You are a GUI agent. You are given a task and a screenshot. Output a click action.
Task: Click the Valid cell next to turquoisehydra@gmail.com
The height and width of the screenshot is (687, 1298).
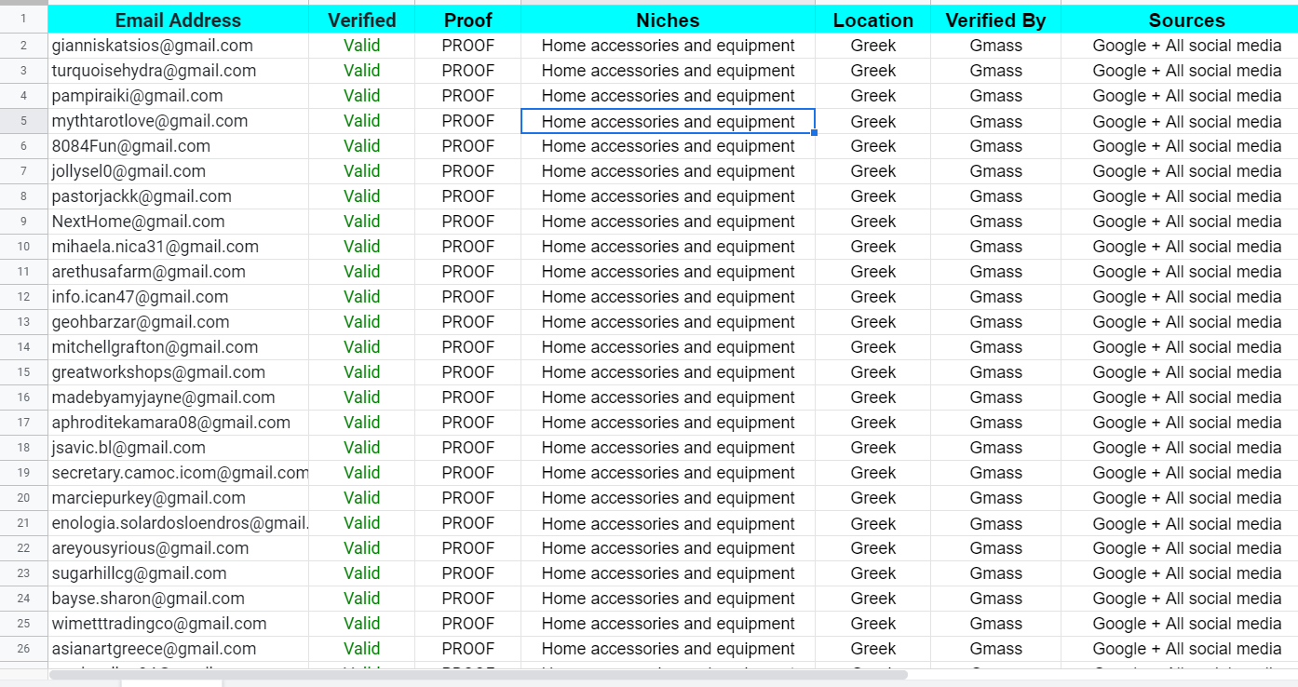[361, 70]
